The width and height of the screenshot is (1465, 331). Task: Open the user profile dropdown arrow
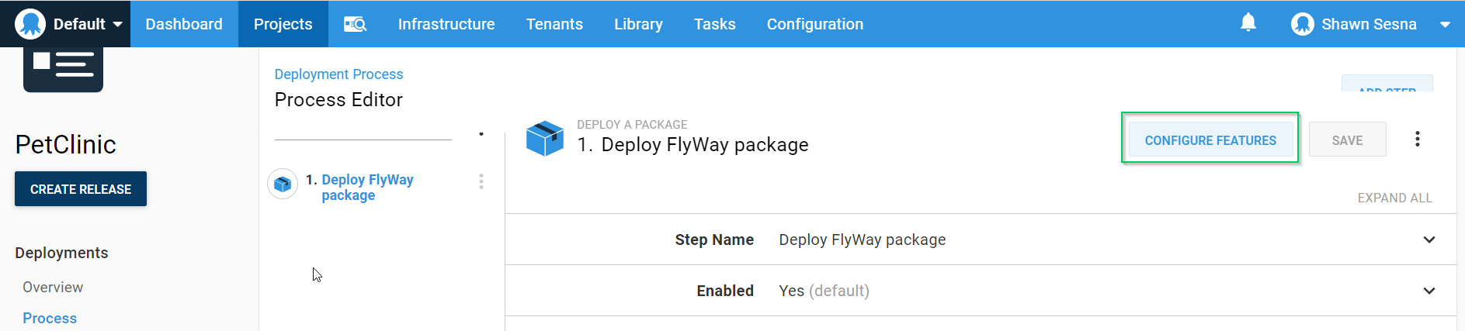(1445, 24)
